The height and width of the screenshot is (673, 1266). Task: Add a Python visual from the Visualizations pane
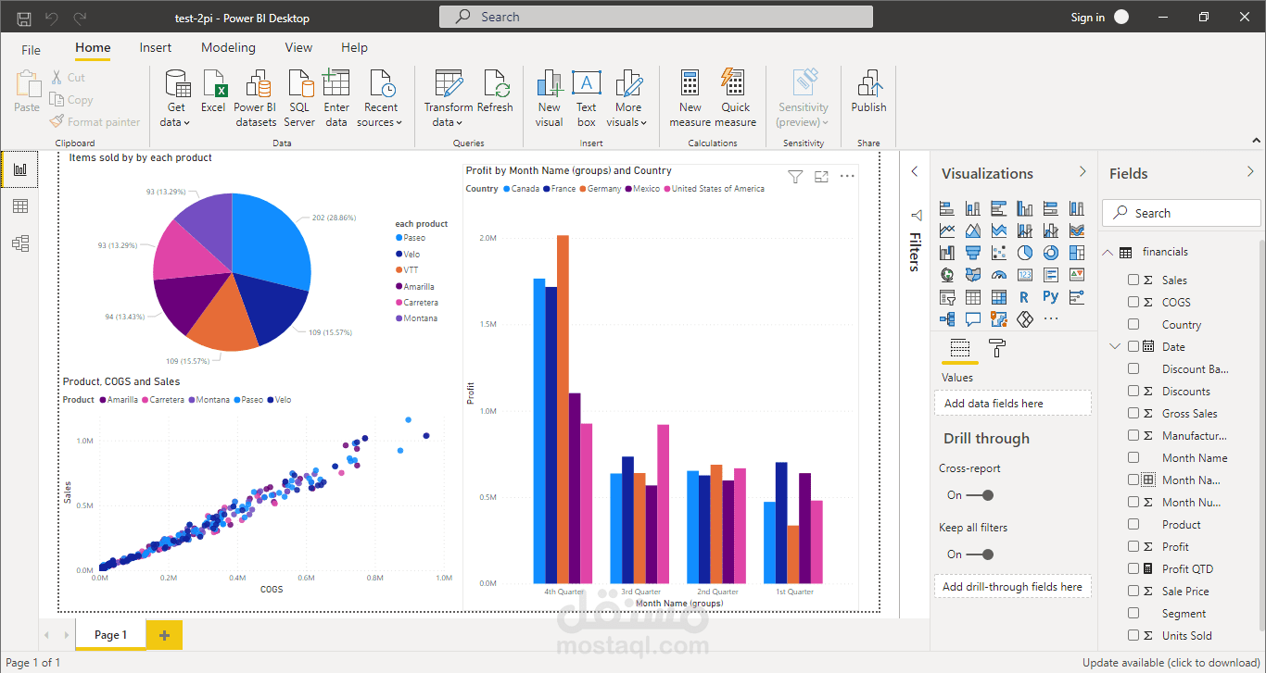pyautogui.click(x=1050, y=297)
